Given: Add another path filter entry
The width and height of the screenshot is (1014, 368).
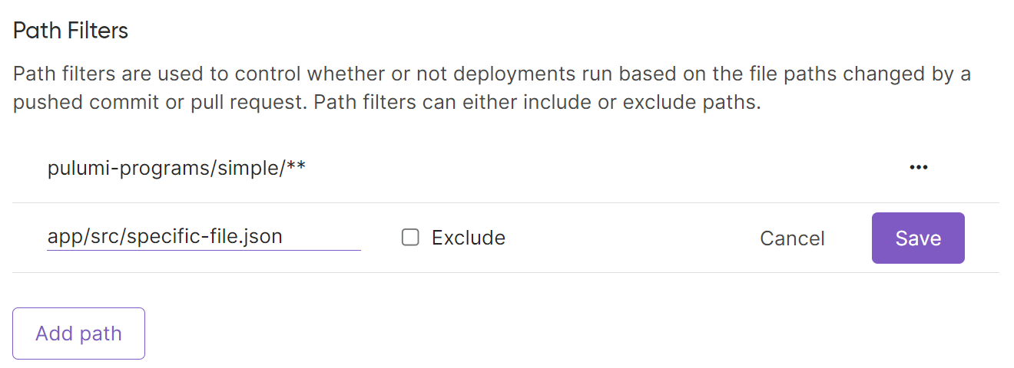Looking at the screenshot, I should click(x=78, y=333).
